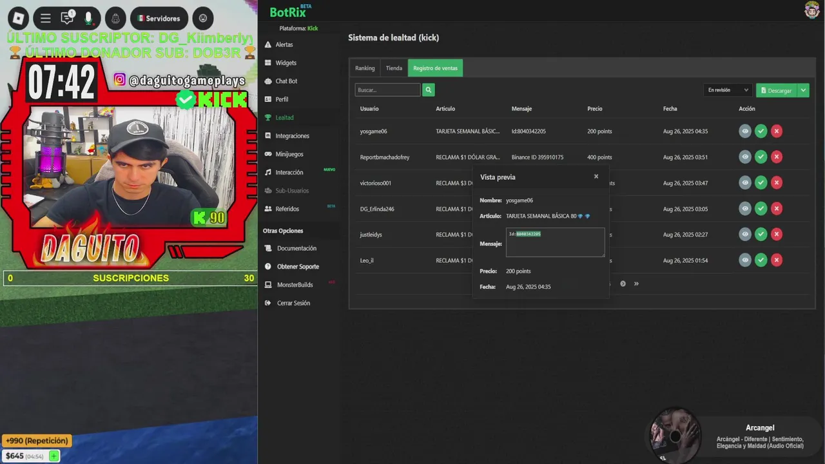Image resolution: width=825 pixels, height=464 pixels.
Task: Preview the justleidys sale
Action: [x=745, y=234]
